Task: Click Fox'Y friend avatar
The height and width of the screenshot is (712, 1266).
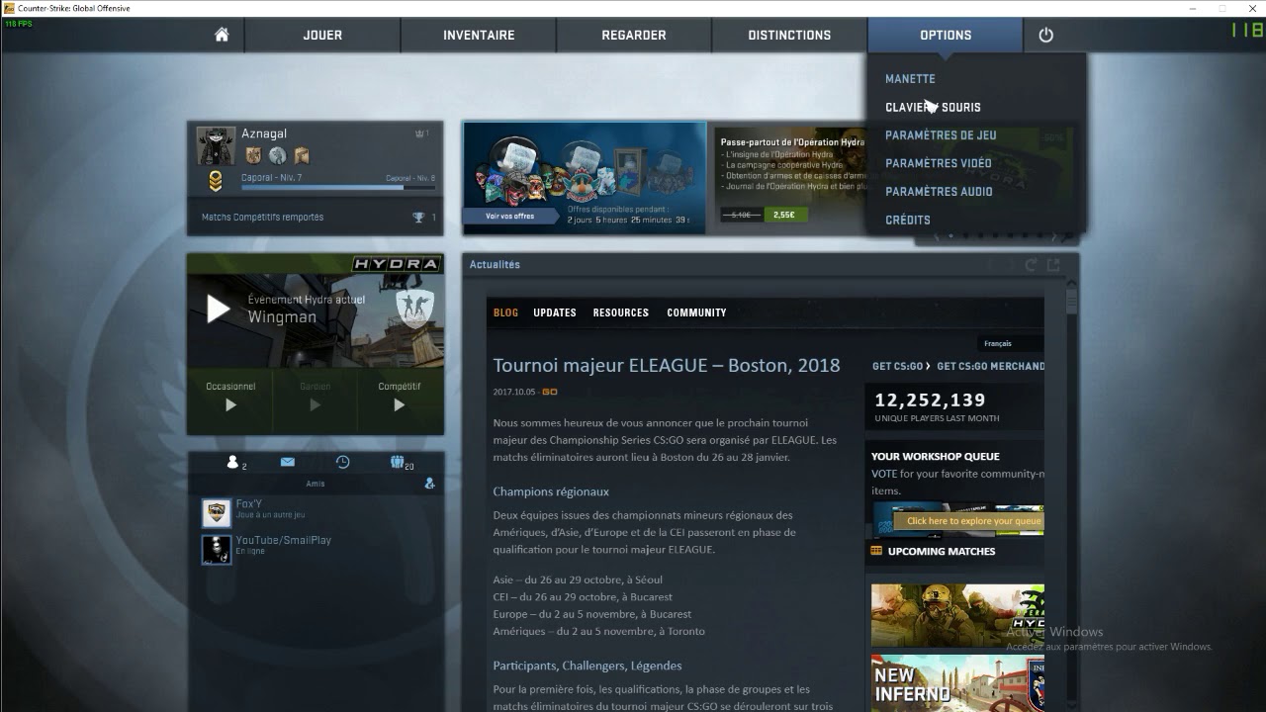Action: [x=217, y=513]
